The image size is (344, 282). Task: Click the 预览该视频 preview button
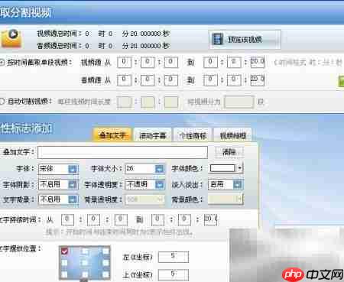[x=245, y=40]
